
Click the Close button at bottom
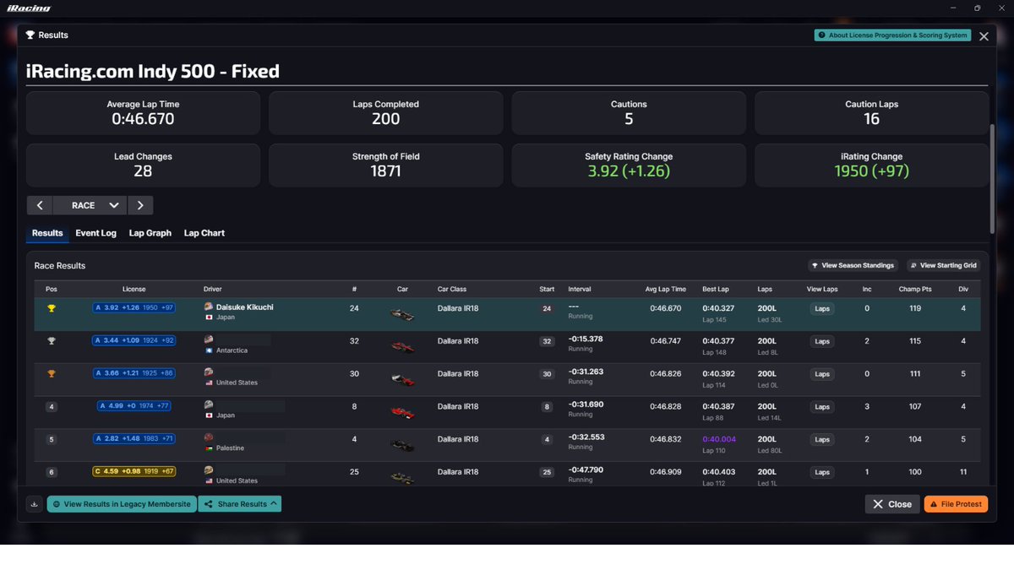point(892,504)
